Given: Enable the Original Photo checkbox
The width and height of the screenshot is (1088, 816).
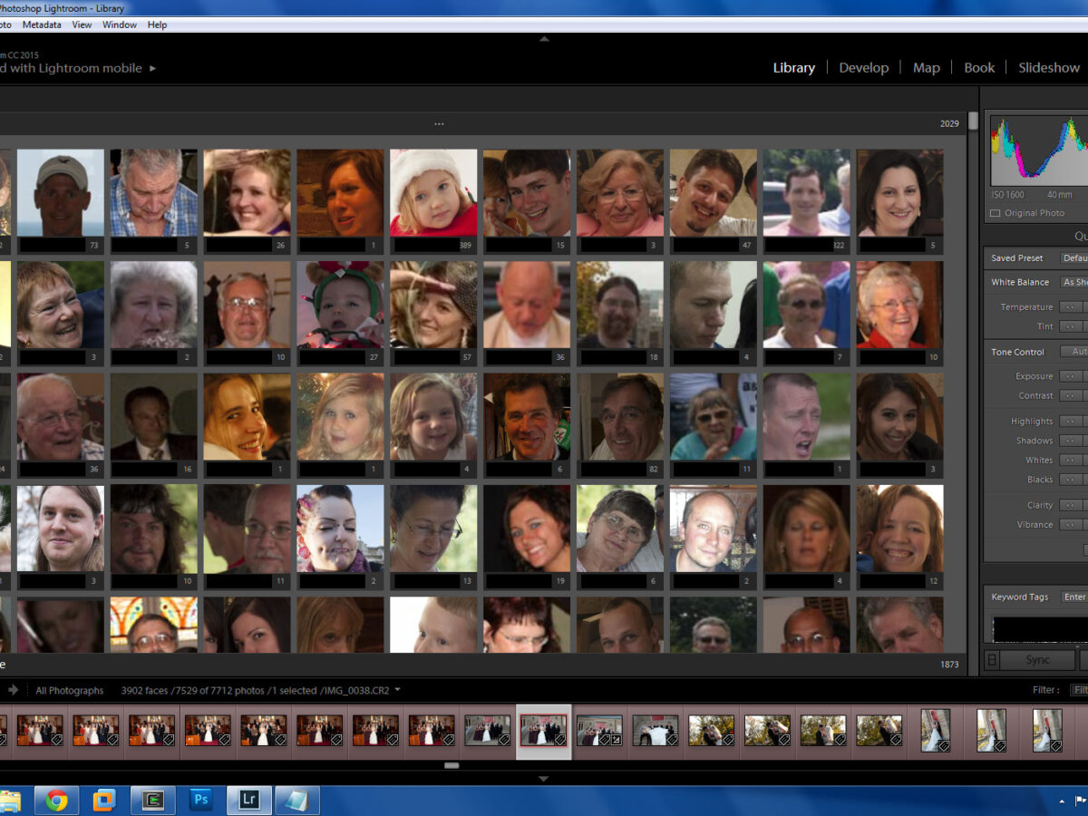Looking at the screenshot, I should coord(996,213).
